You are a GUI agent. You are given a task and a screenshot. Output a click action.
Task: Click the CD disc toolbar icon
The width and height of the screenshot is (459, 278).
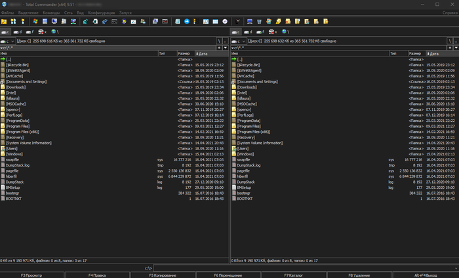coord(225,22)
